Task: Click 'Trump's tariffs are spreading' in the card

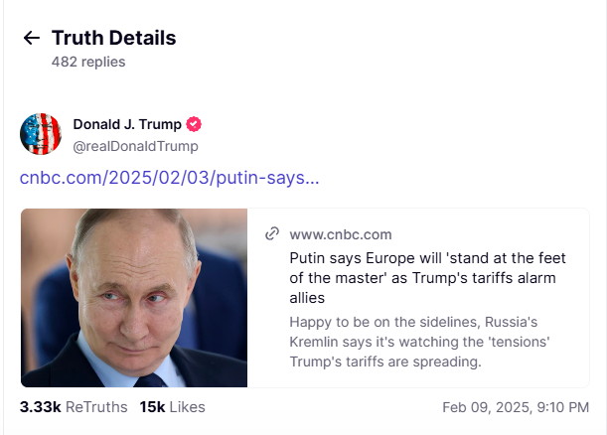Action: (x=384, y=362)
